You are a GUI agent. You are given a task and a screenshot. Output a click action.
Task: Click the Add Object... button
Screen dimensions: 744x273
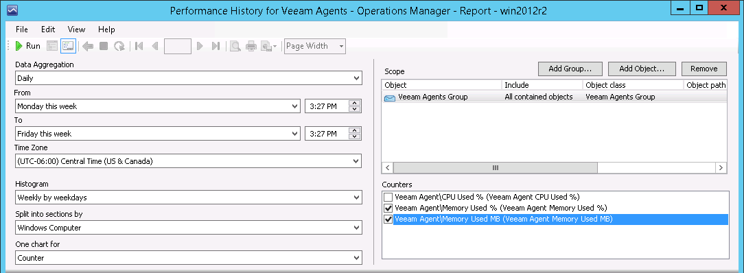[x=642, y=69]
